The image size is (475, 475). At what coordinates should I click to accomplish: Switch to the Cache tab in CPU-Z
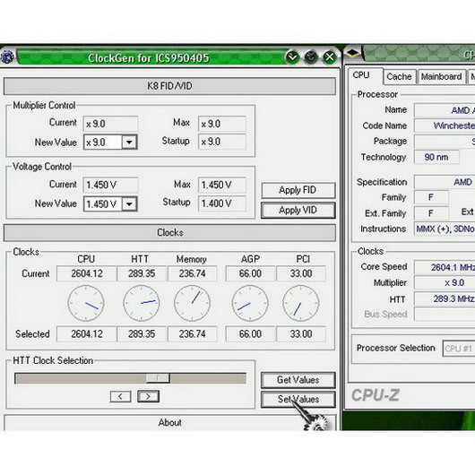pos(399,77)
